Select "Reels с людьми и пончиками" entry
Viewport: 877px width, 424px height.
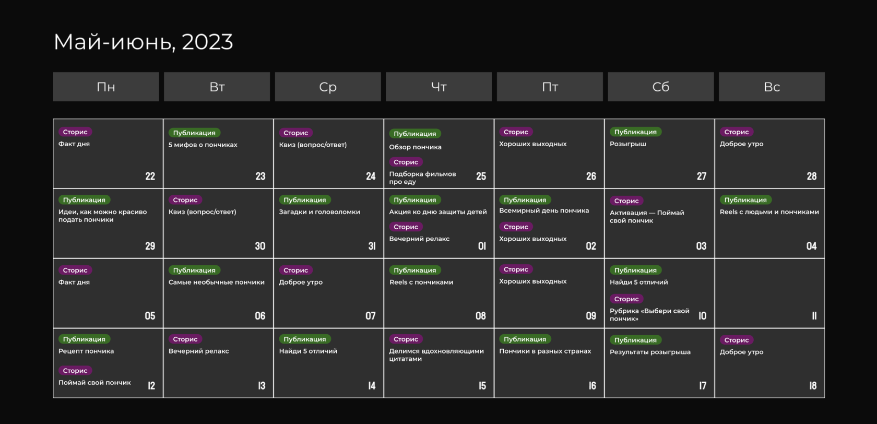tap(769, 212)
